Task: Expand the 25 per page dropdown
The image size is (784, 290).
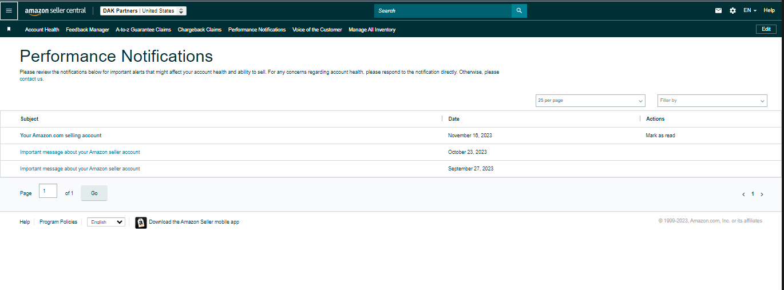Action: (x=590, y=101)
